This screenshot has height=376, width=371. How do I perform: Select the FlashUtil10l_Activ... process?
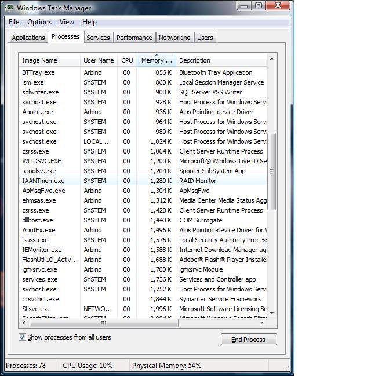point(143,260)
